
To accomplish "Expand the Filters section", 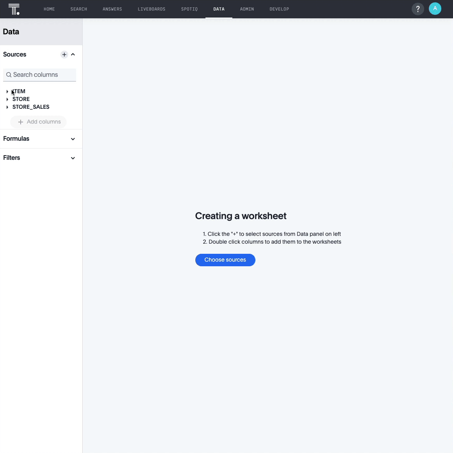I will click(x=73, y=158).
